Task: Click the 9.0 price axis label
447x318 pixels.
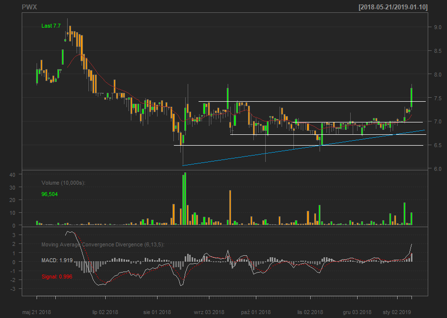Action: click(438, 27)
